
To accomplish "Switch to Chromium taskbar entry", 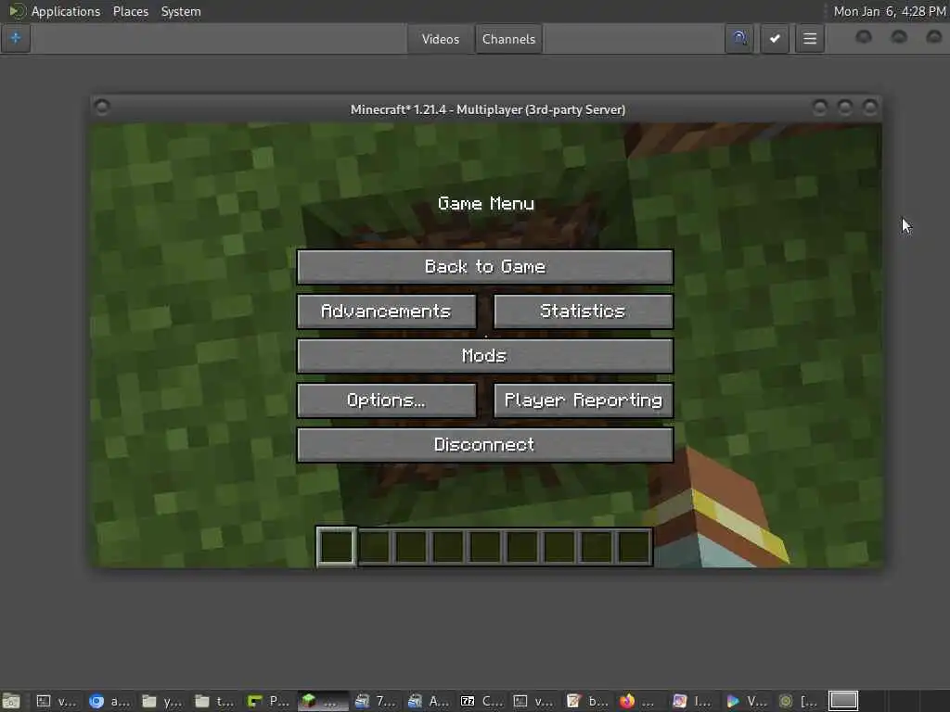I will (109, 701).
